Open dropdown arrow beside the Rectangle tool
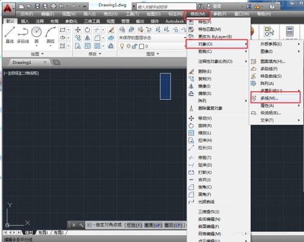Viewport: 304px width, 242px height. pyautogui.click(x=68, y=30)
